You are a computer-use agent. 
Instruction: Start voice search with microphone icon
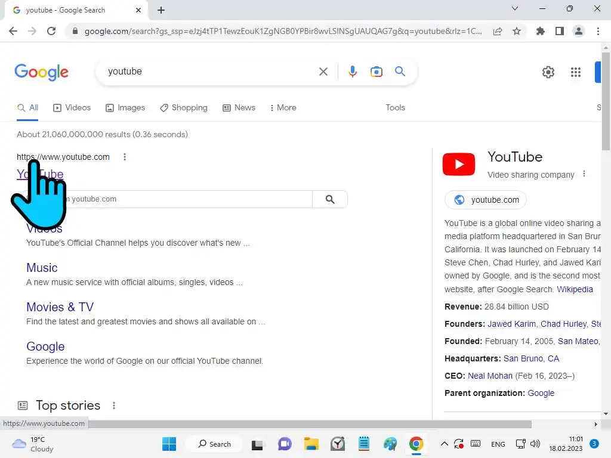click(352, 72)
